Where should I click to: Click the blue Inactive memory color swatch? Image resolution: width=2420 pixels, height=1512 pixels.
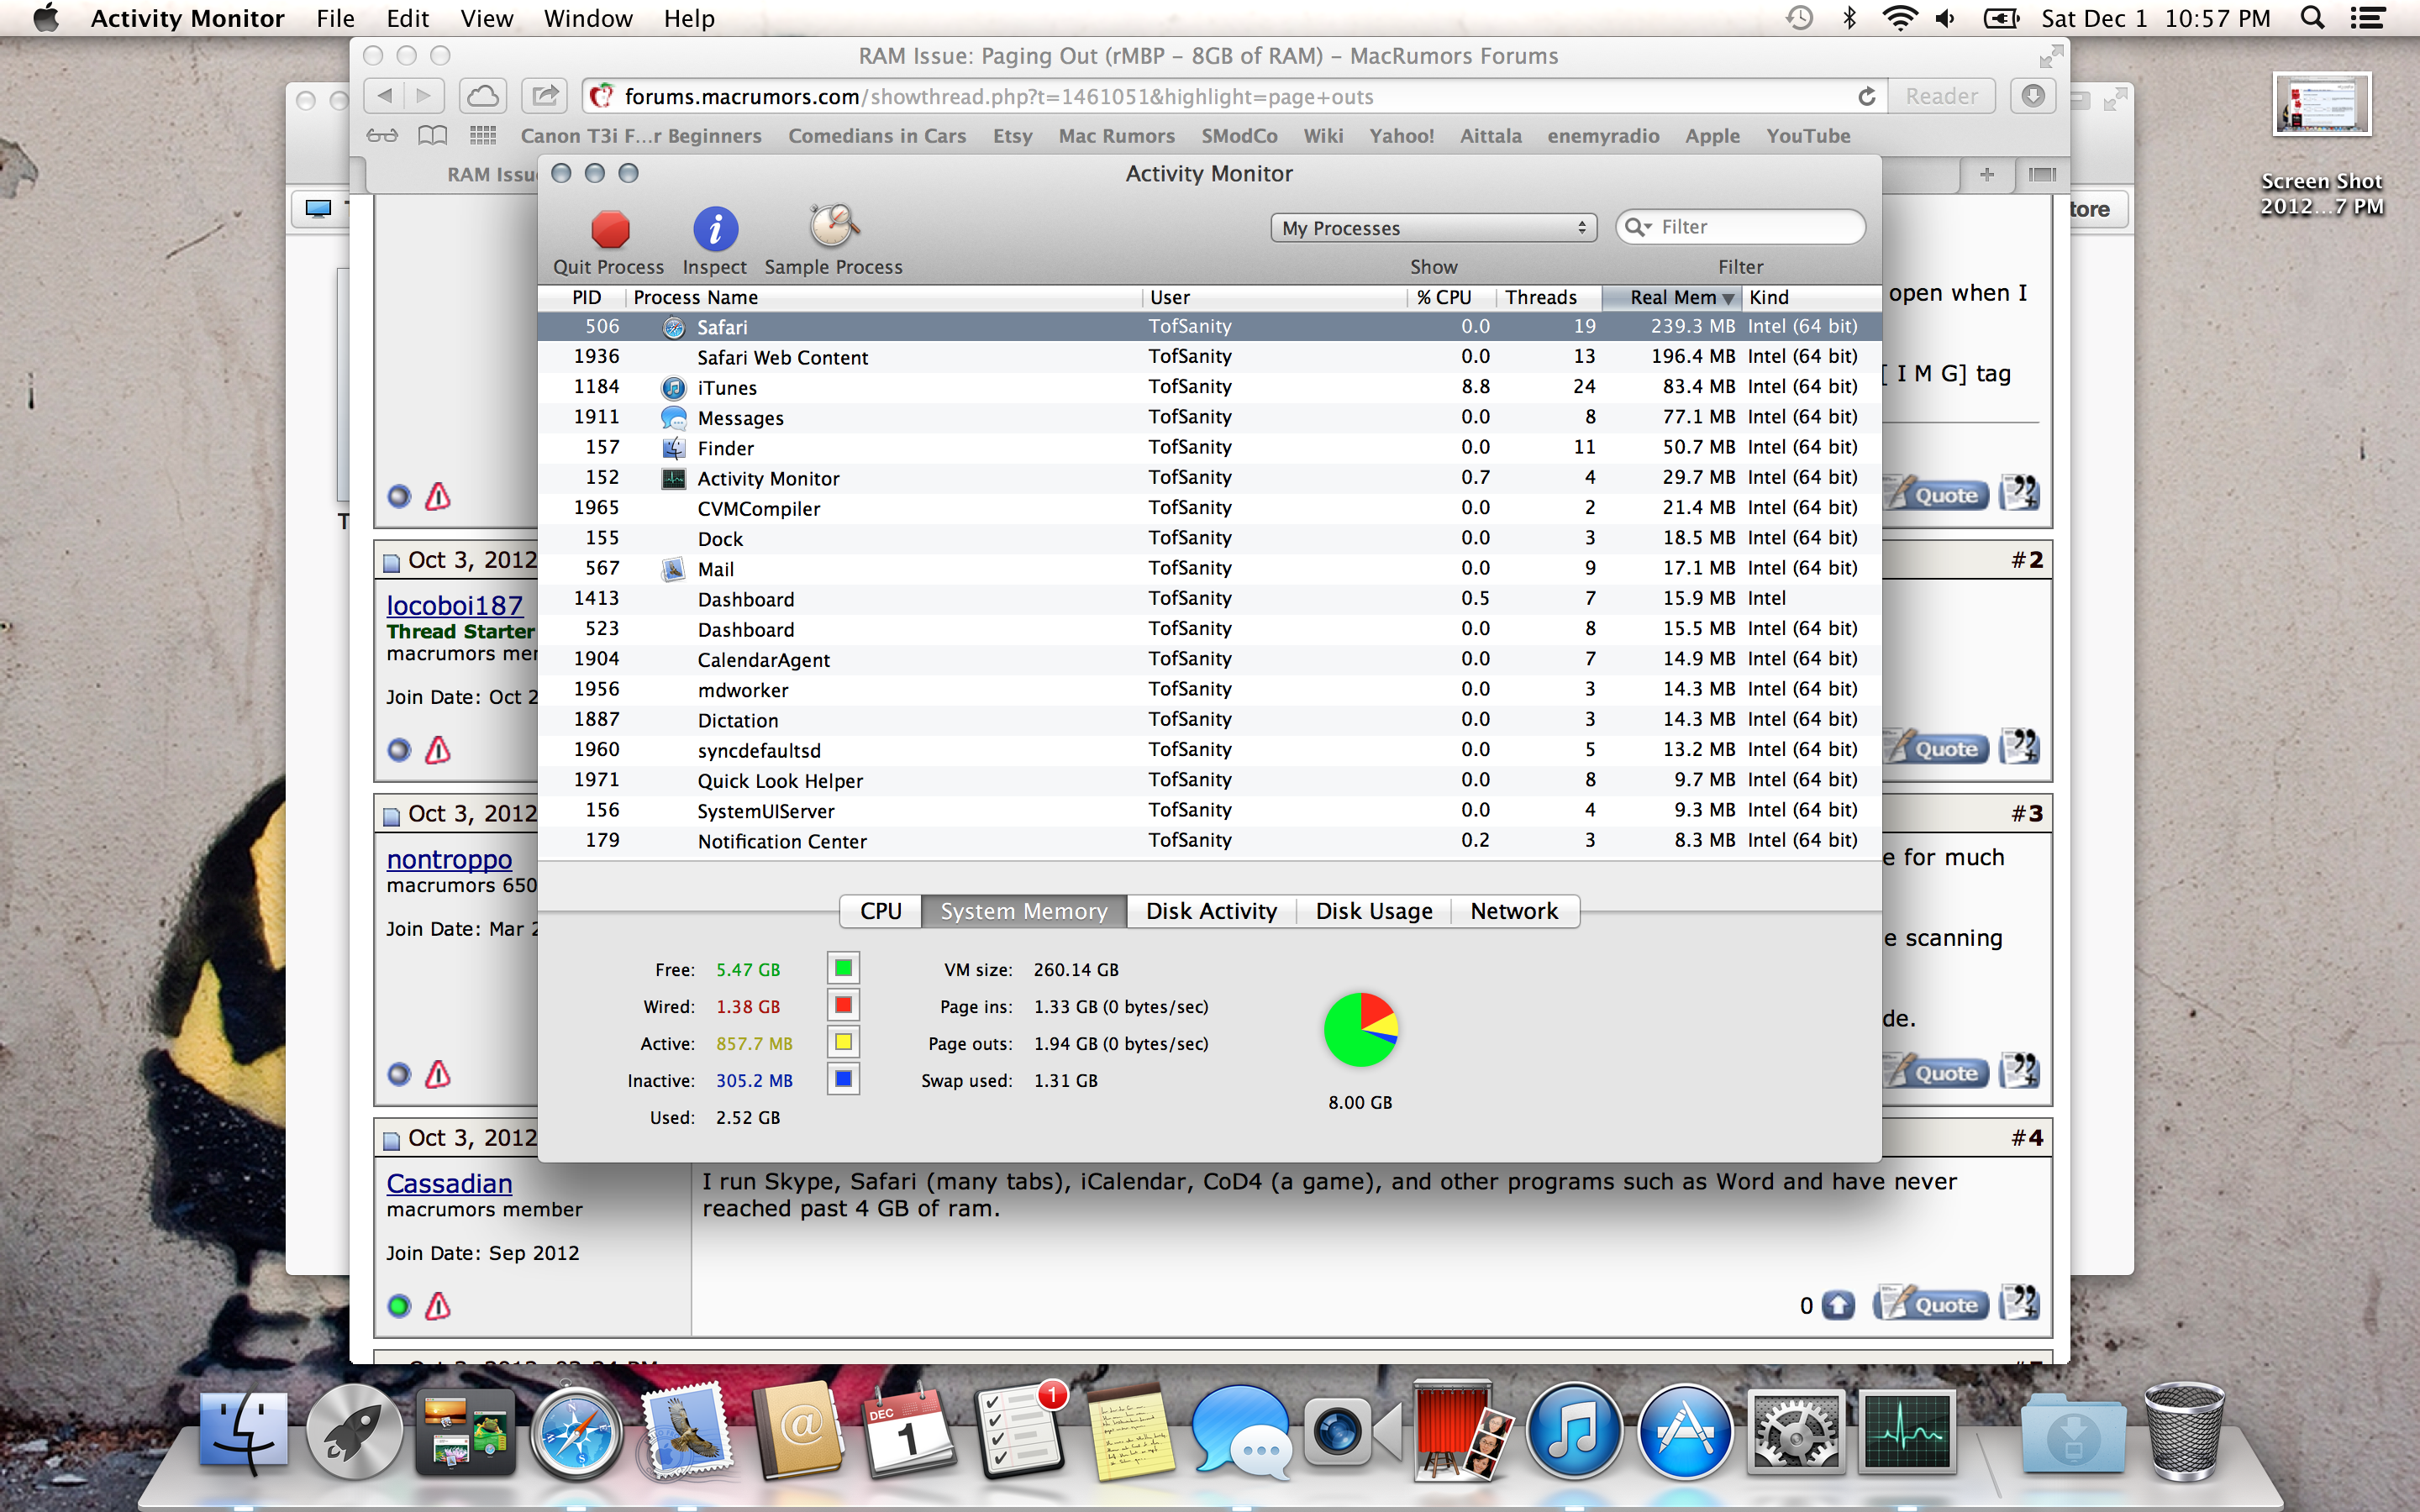click(843, 1079)
